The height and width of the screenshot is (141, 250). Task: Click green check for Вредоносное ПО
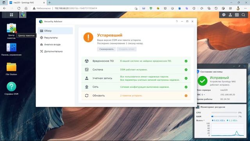click(x=186, y=61)
